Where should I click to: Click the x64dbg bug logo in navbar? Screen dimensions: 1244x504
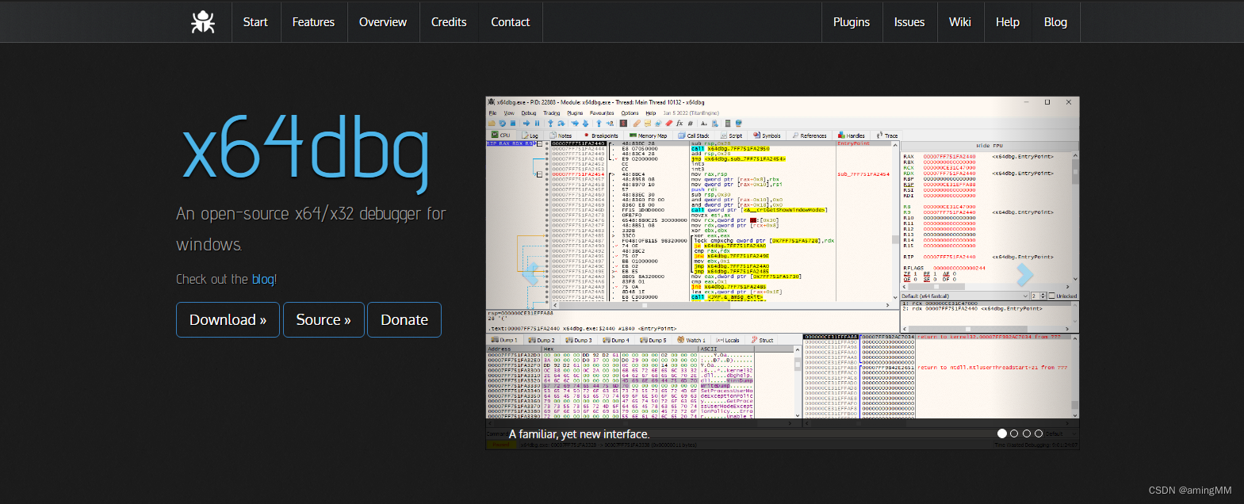click(x=203, y=21)
